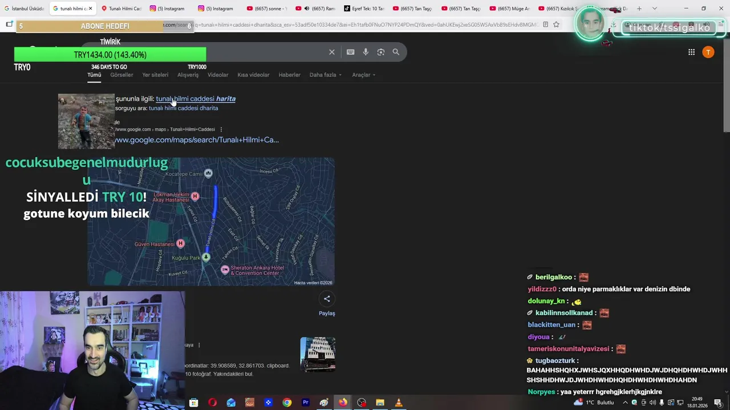Select the Güven Hastanesi map marker
Image resolution: width=730 pixels, height=410 pixels.
pos(180,244)
